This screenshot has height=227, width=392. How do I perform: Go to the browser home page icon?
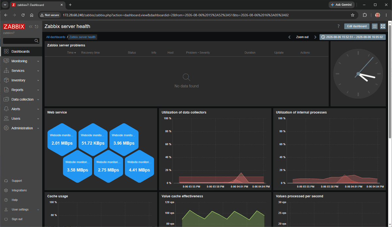pyautogui.click(x=32, y=15)
